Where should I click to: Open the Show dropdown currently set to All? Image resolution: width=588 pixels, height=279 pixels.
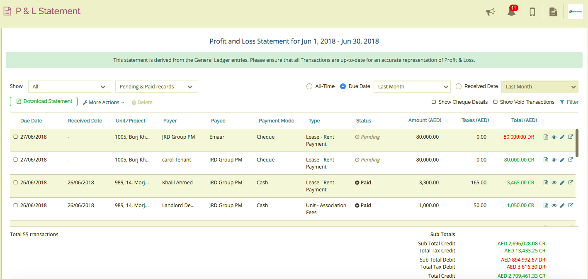[69, 86]
